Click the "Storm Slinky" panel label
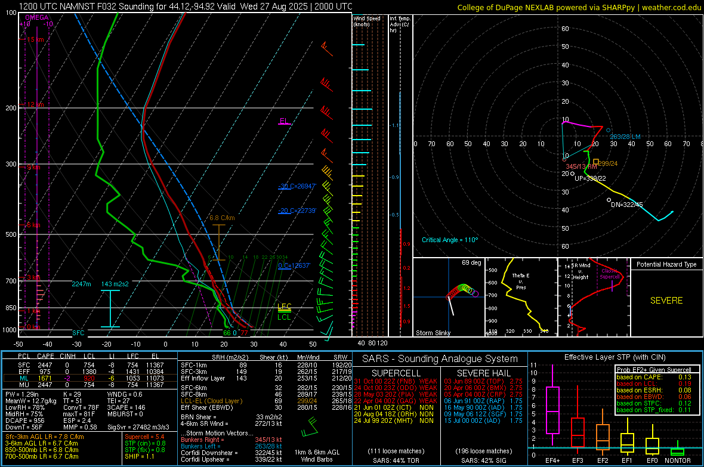This screenshot has width=704, height=467. [433, 333]
